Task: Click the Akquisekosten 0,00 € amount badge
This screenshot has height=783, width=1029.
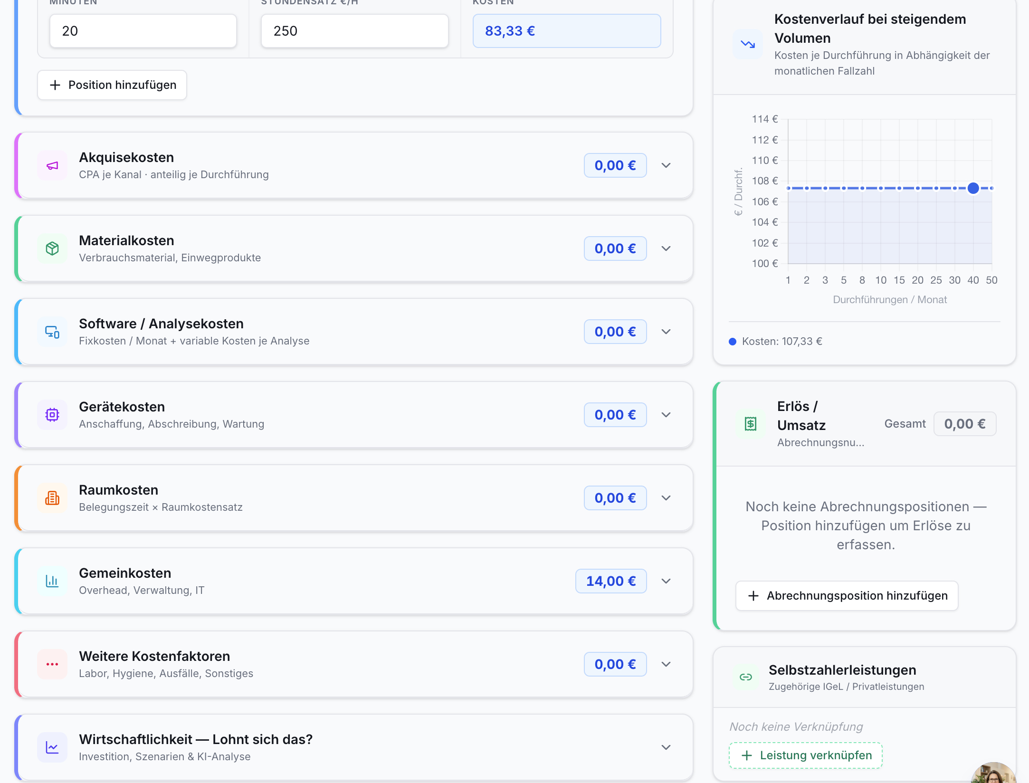Action: pyautogui.click(x=615, y=165)
